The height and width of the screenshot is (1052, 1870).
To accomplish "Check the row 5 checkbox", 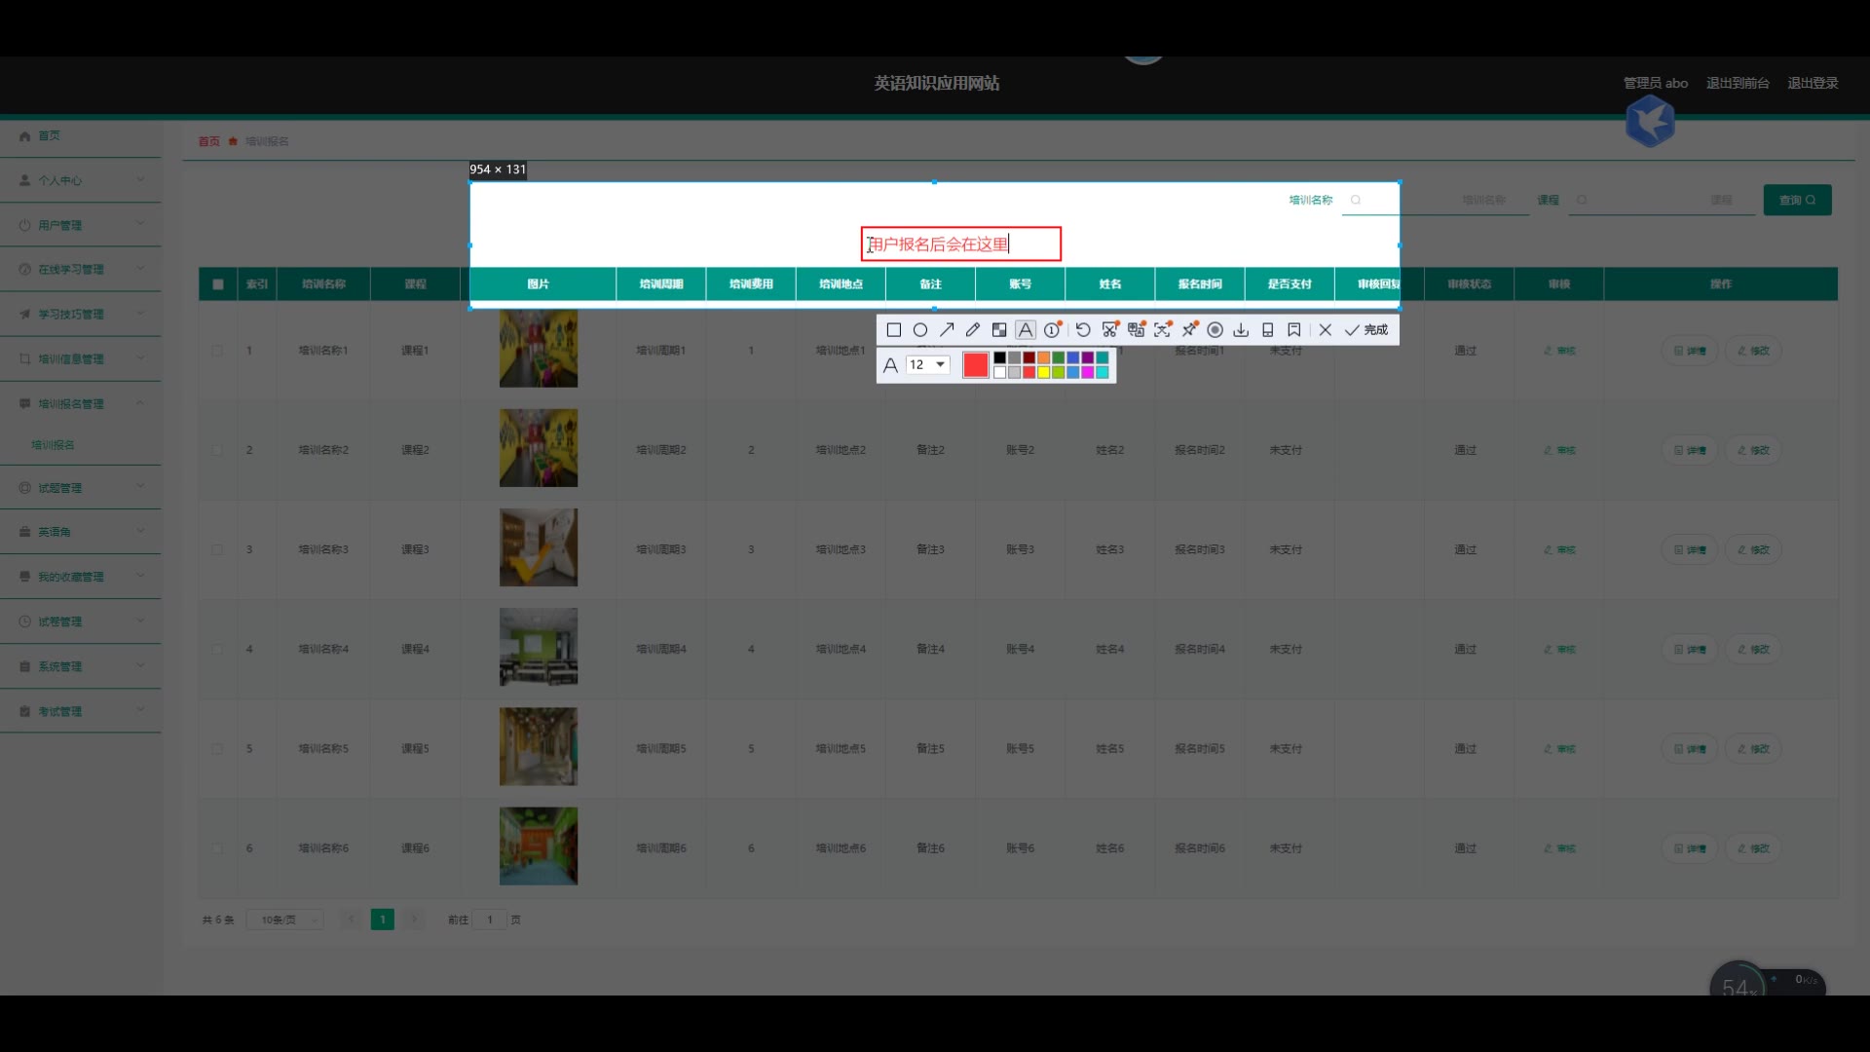I will (217, 749).
